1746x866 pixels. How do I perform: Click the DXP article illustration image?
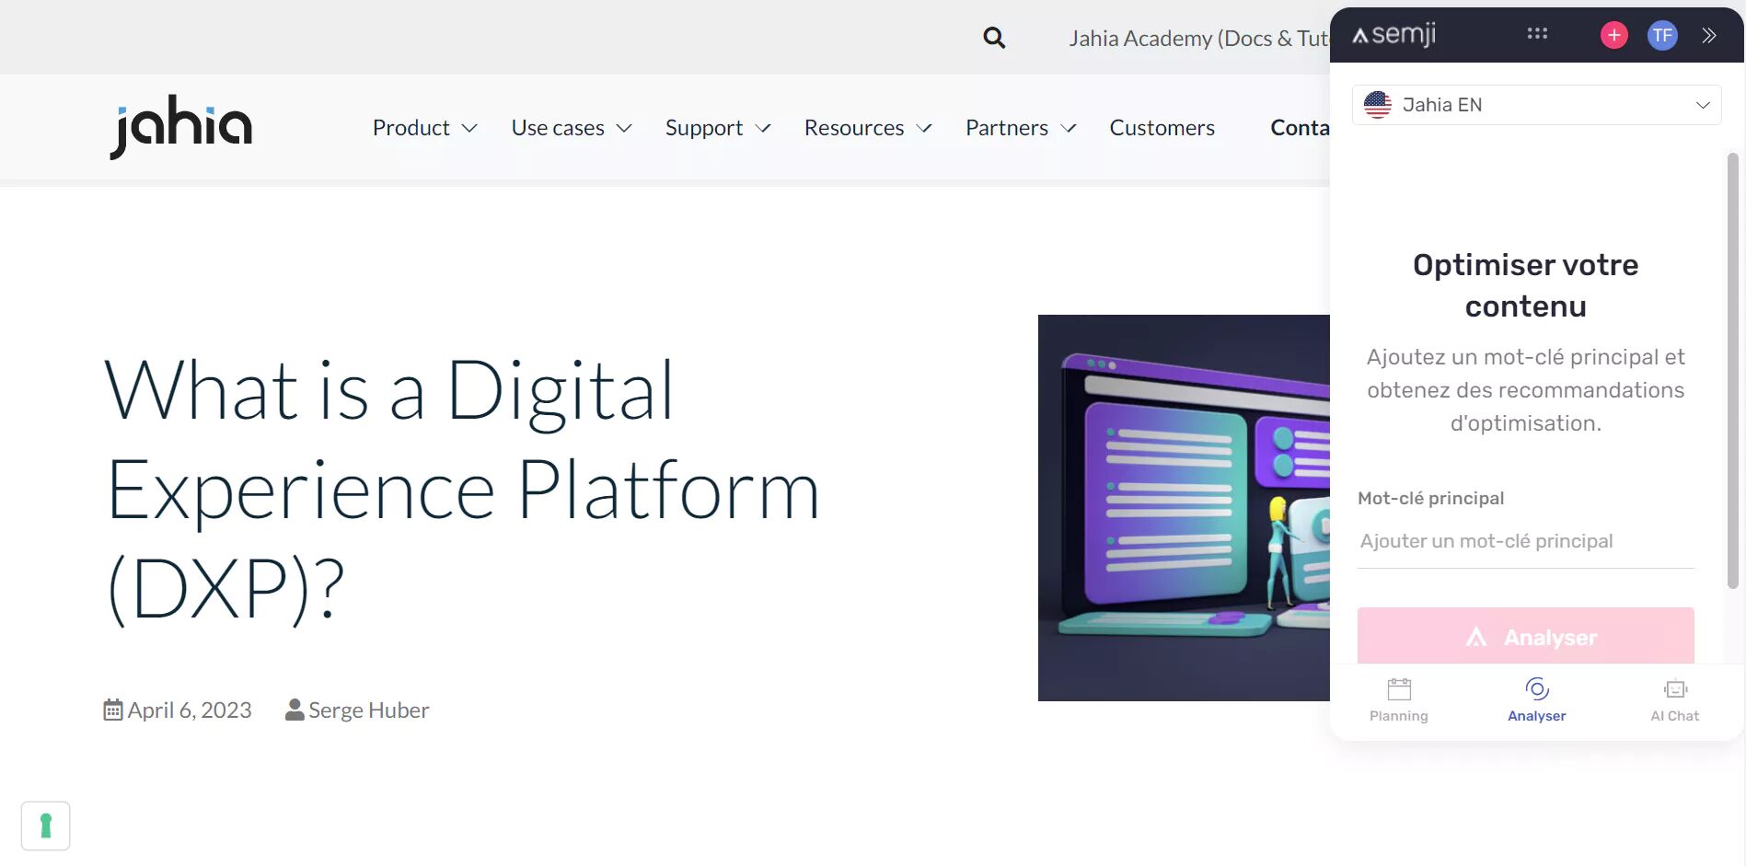(1184, 508)
